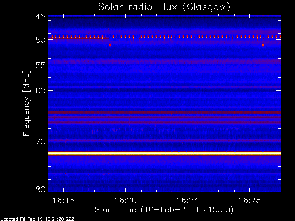Viewport: 295px width, 221px height.
Task: Click the '16:24' time tick label
Action: (188, 200)
